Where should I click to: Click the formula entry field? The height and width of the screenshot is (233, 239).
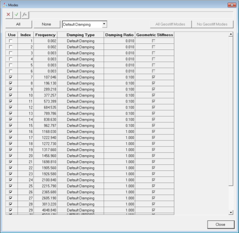pos(131,15)
